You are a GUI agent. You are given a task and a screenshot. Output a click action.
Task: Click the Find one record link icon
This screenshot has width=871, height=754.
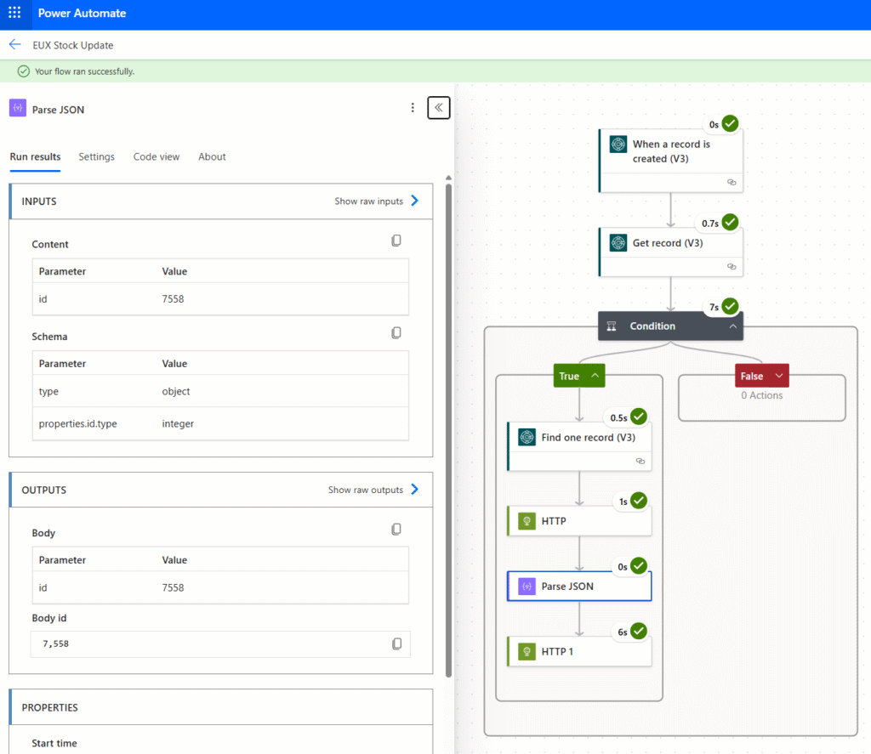point(640,461)
